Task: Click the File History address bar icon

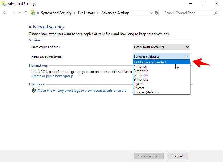Action: click(x=33, y=13)
